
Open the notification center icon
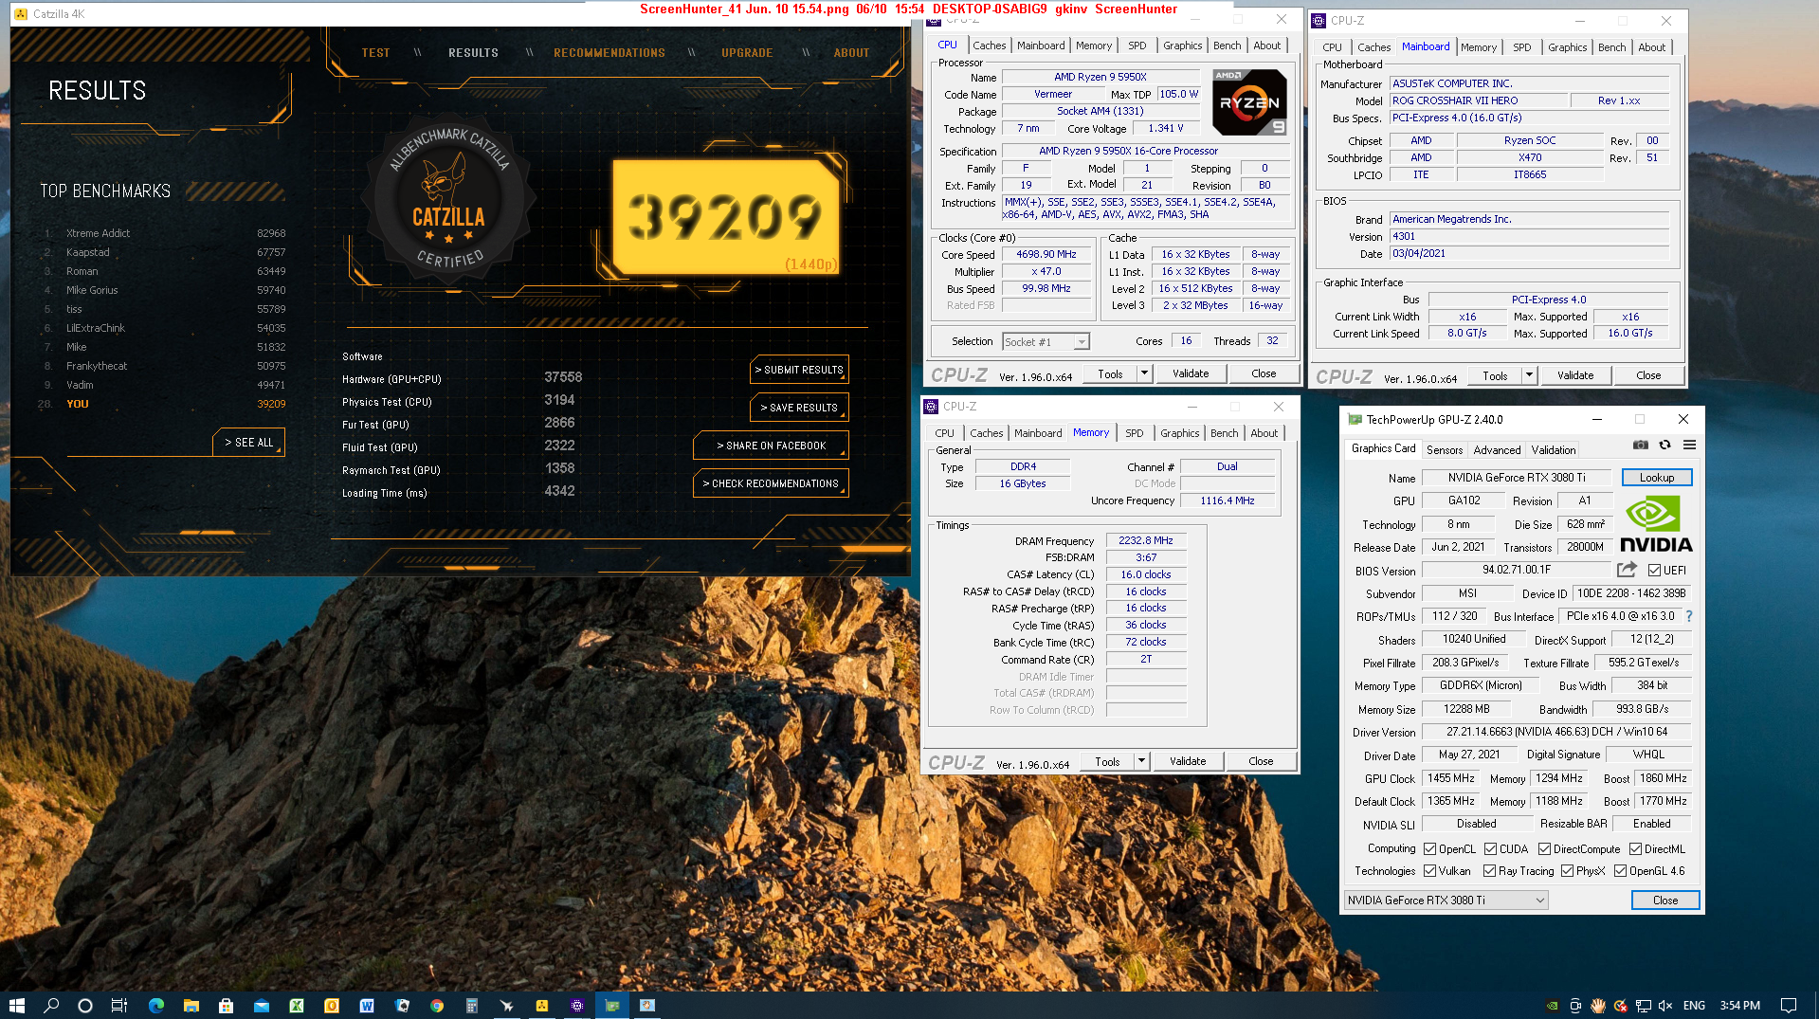(x=1788, y=1006)
